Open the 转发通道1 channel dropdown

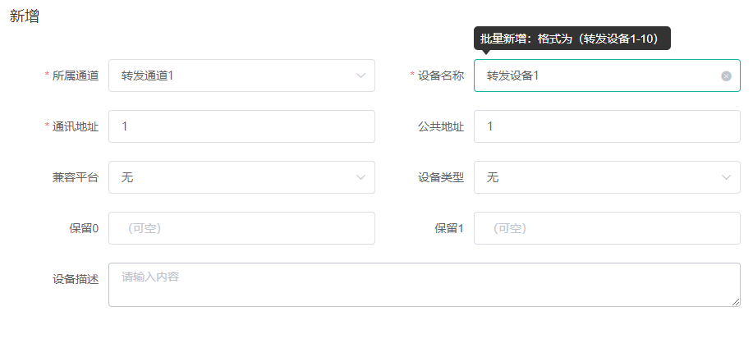click(241, 76)
